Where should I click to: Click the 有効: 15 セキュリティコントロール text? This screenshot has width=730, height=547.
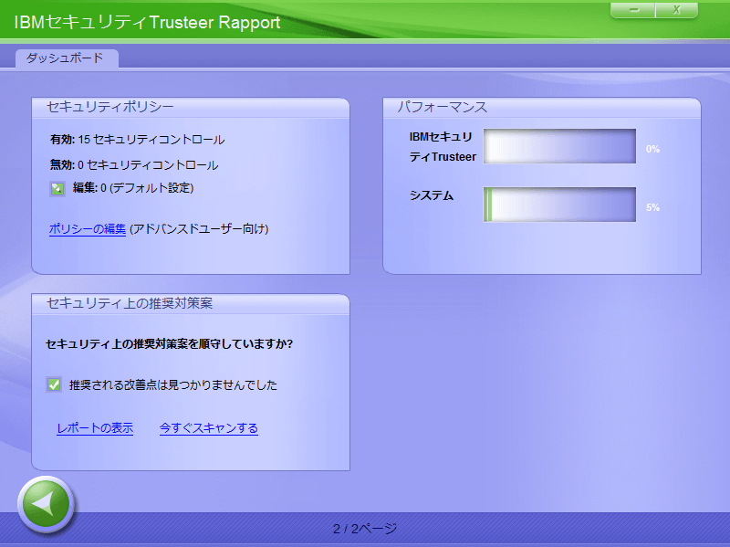(x=138, y=140)
